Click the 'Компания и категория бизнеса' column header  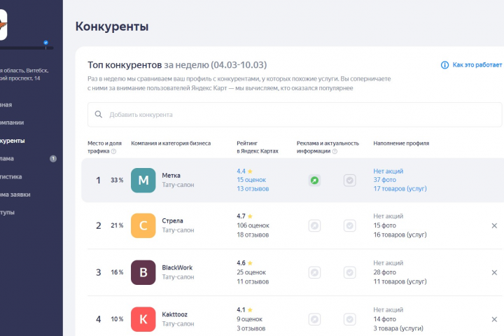tap(171, 143)
